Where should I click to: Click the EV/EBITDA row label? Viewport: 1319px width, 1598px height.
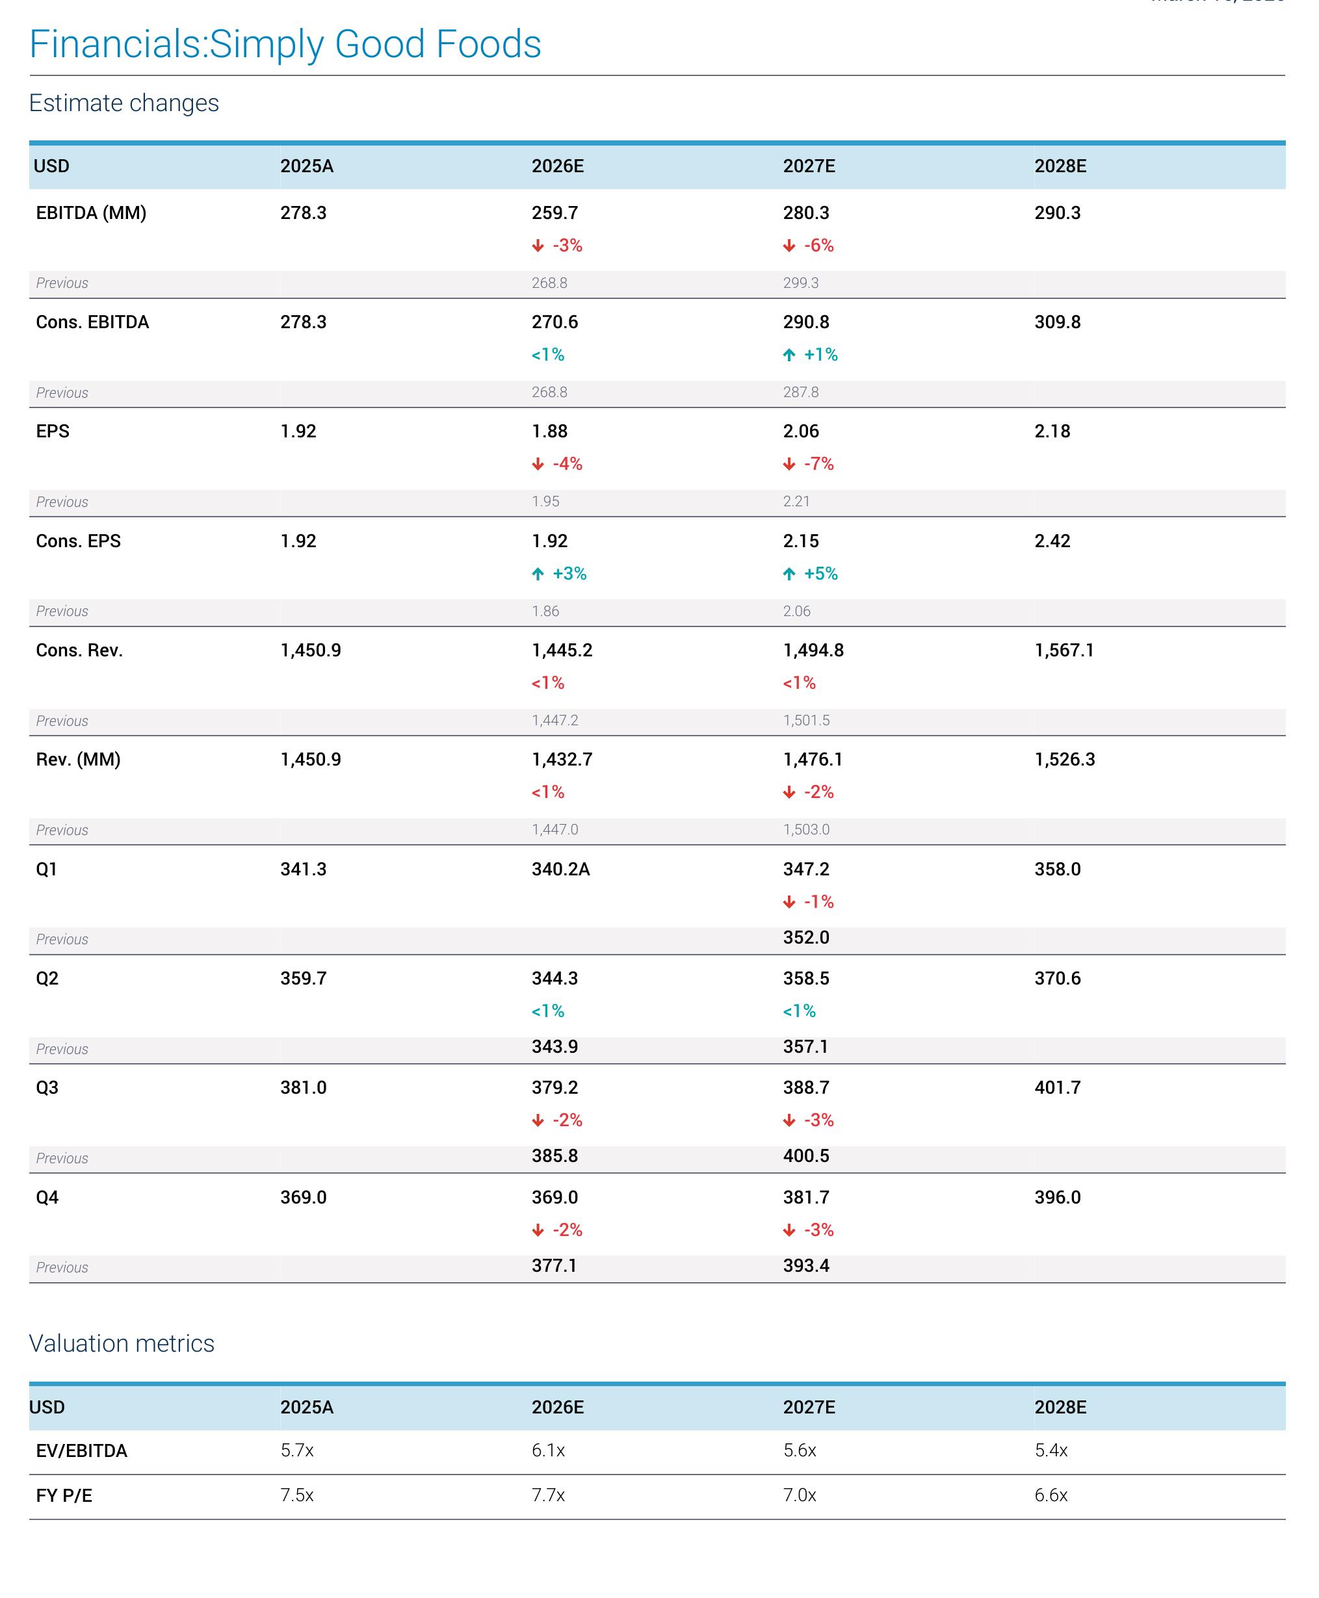[81, 1450]
